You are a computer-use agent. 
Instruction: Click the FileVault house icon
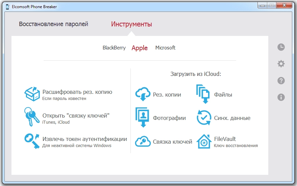pos(204,141)
